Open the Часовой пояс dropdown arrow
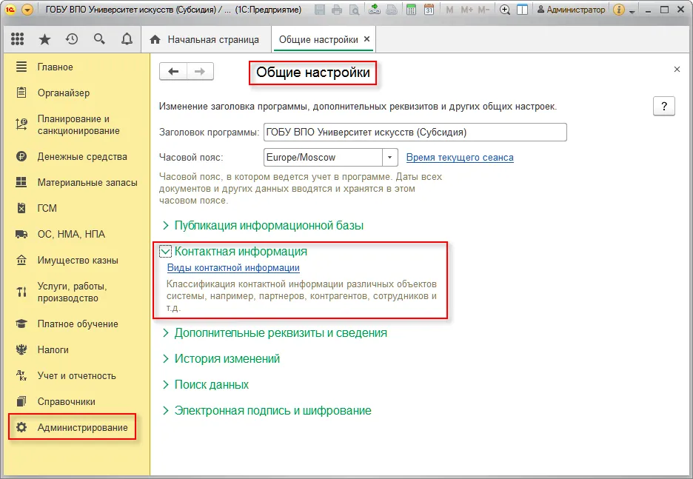The height and width of the screenshot is (479, 693). 389,157
